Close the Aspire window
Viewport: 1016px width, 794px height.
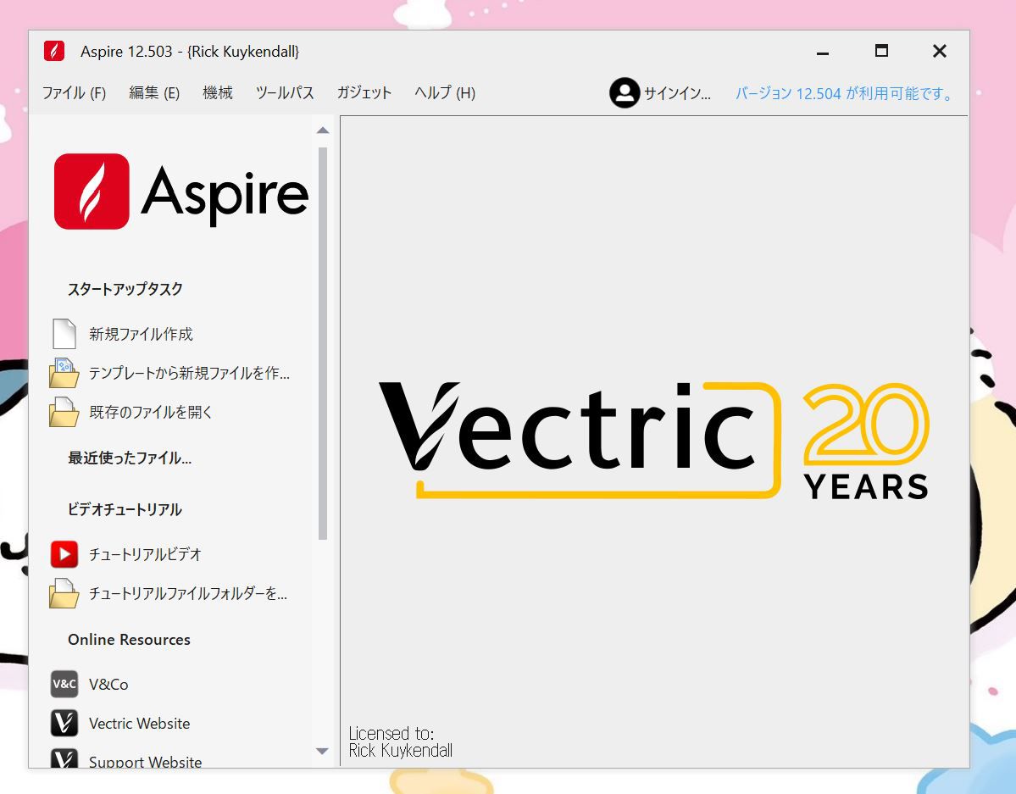coord(940,51)
